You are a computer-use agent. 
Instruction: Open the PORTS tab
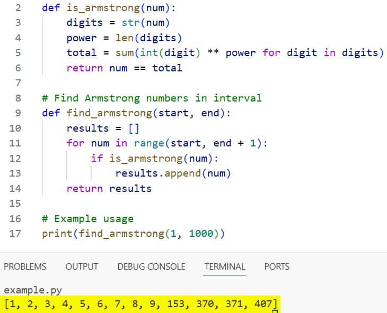277,266
